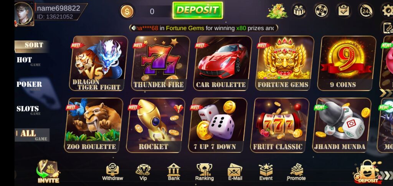Open the Promote icon
This screenshot has height=186, width=393.
point(296,172)
